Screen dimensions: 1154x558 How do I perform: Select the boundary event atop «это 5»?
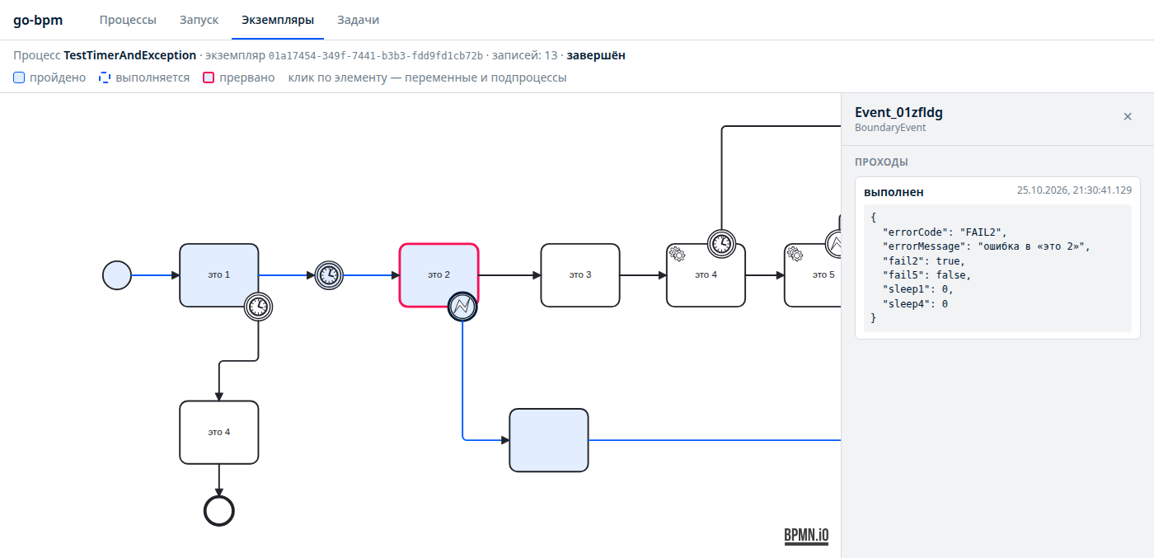(x=833, y=244)
